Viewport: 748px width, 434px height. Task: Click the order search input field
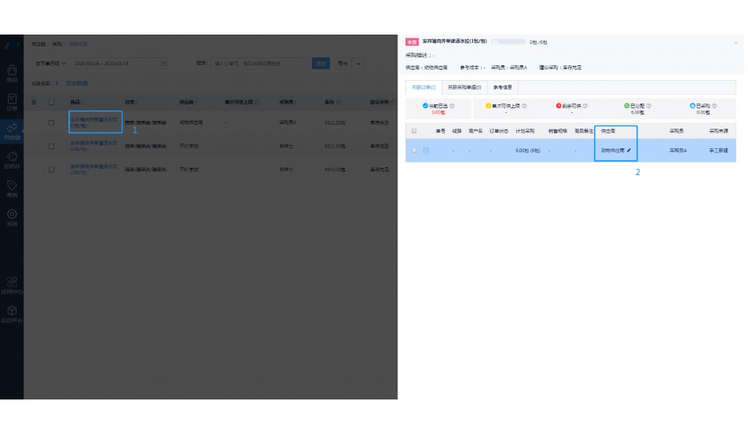pos(259,64)
